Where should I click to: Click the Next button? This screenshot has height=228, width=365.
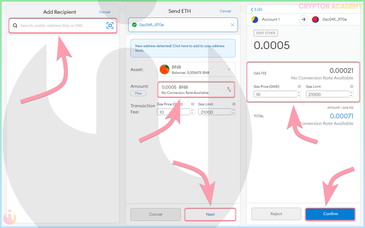coord(210,214)
